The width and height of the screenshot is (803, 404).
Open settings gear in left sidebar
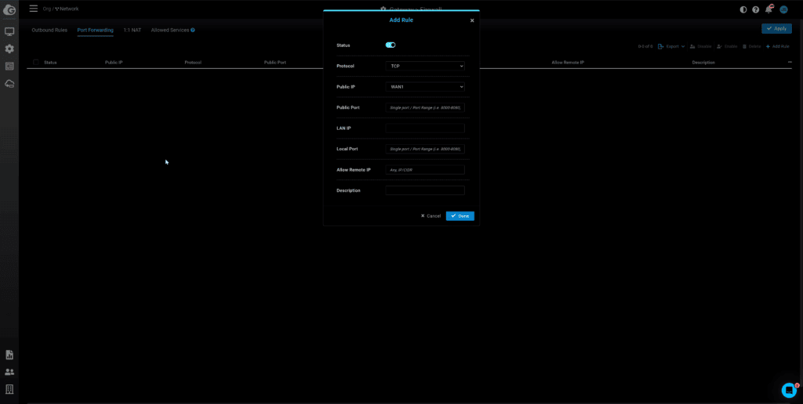click(x=9, y=49)
